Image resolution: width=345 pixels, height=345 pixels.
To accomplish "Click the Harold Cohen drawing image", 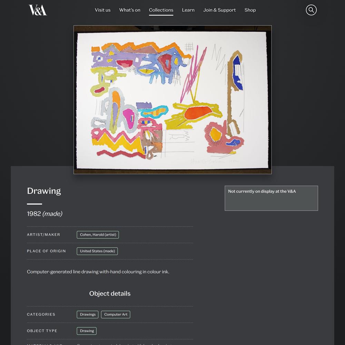I will click(x=172, y=100).
